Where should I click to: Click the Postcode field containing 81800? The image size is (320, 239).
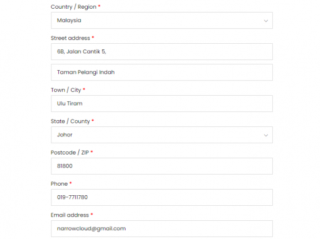click(x=162, y=166)
